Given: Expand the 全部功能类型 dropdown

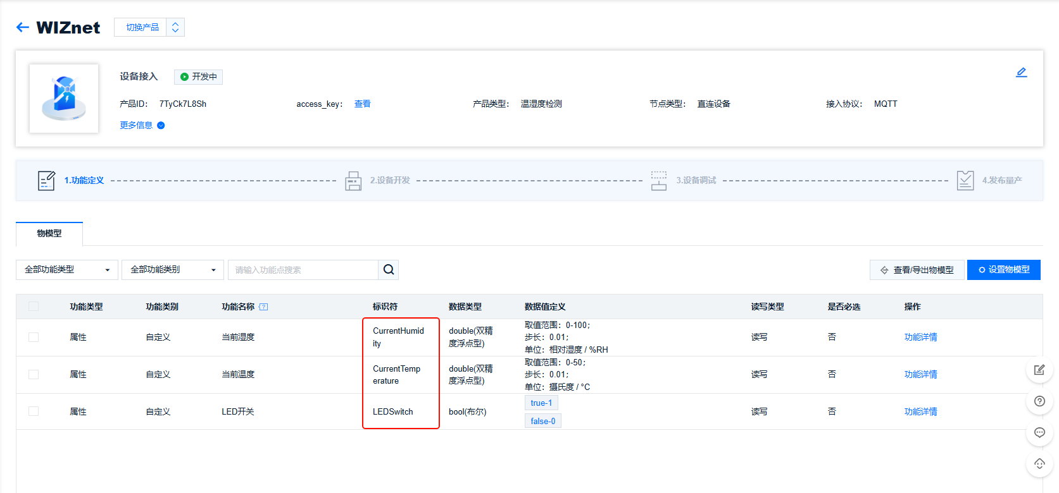Looking at the screenshot, I should tap(66, 270).
